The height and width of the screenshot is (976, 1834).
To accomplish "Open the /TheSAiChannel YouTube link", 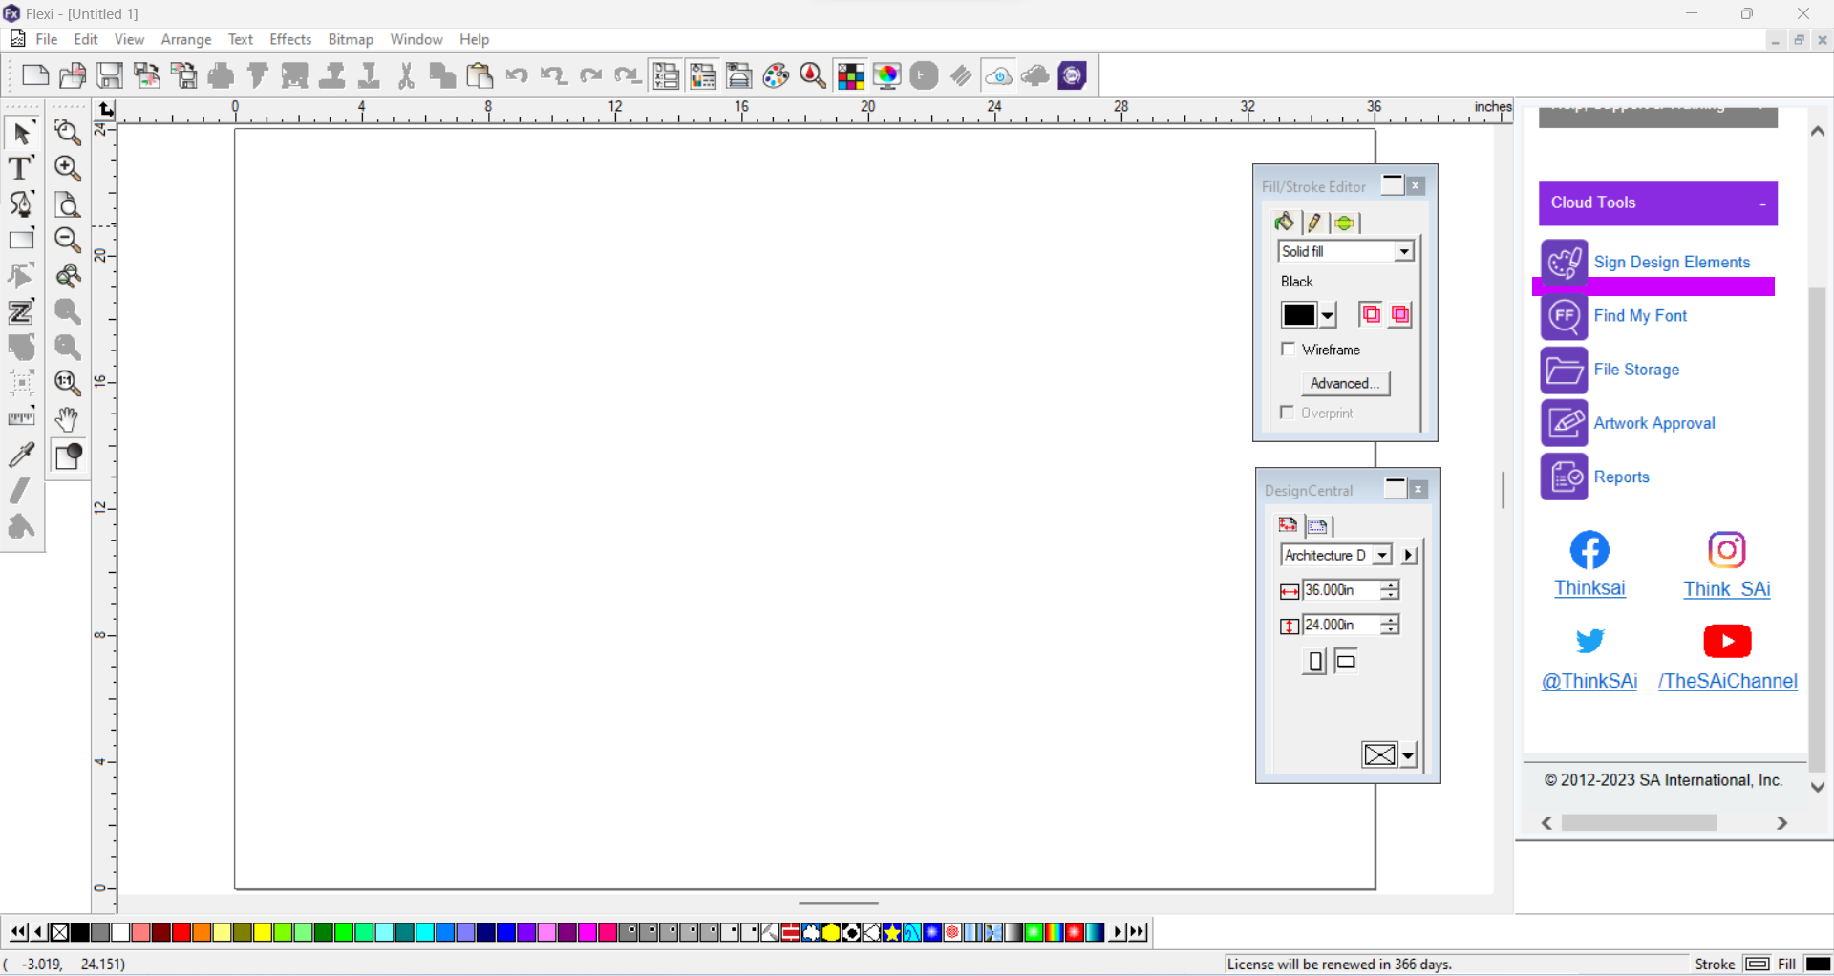I will (1727, 681).
